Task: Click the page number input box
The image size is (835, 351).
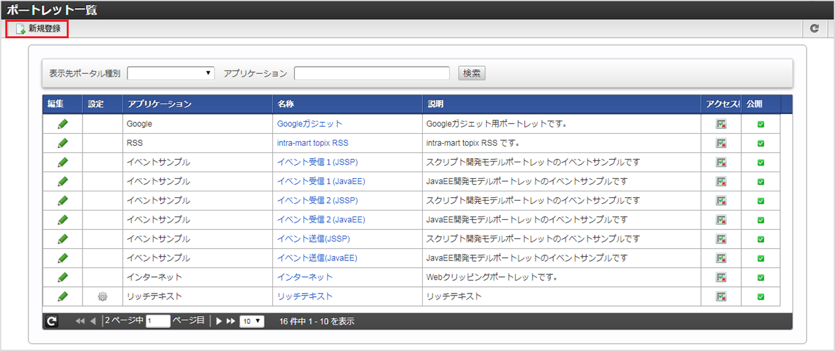Action: (158, 321)
